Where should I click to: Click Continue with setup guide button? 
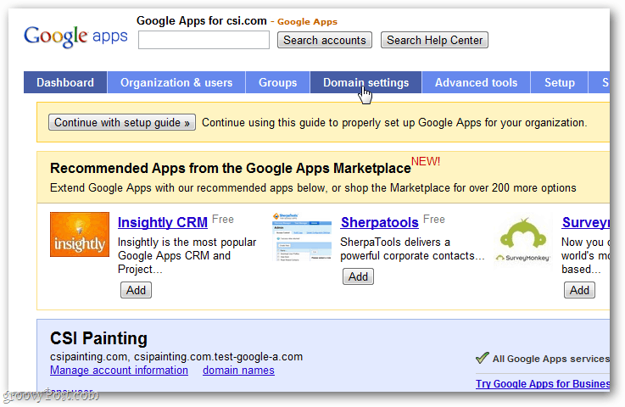[122, 122]
